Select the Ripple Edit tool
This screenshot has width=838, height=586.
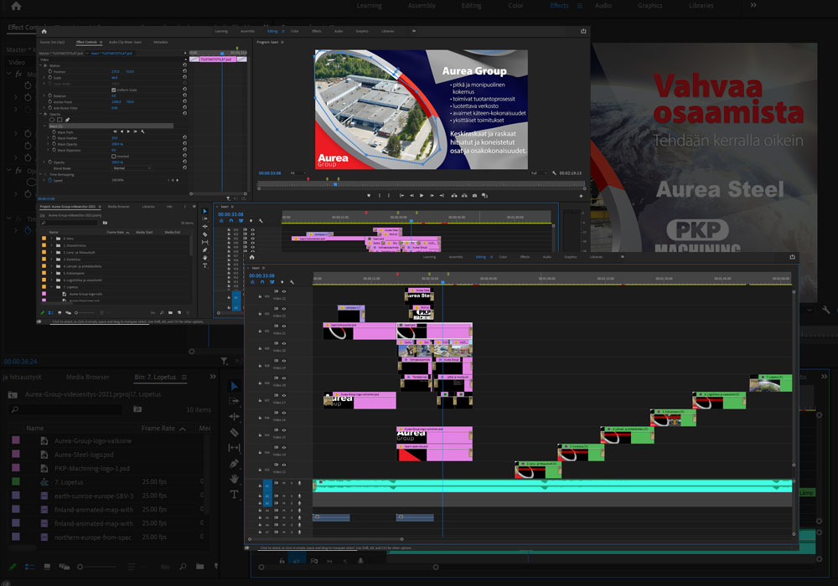coord(235,417)
